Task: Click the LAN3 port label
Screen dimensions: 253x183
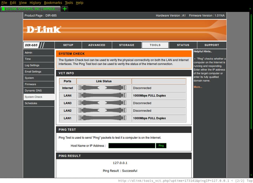Action: pyautogui.click(x=67, y=103)
